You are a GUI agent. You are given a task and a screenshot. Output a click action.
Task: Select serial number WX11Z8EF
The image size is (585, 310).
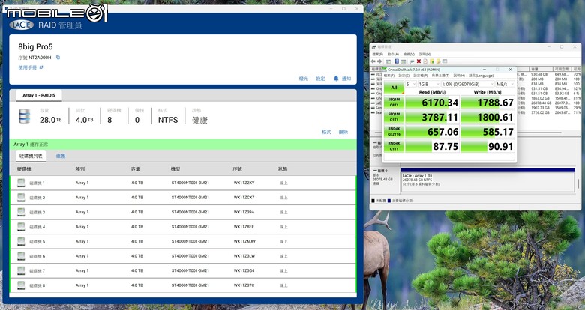[244, 227]
